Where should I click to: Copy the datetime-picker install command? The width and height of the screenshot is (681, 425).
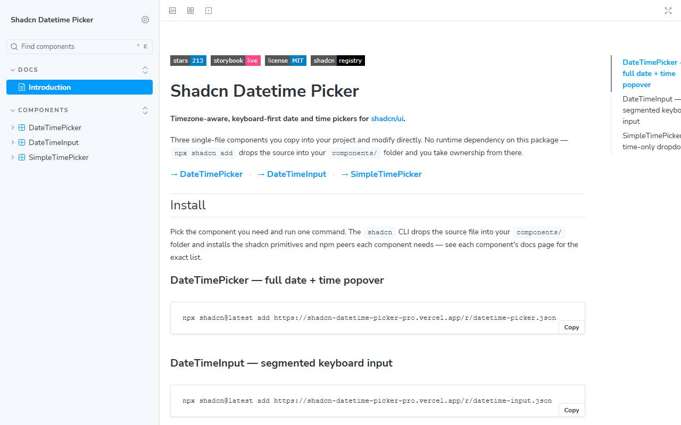coord(571,327)
